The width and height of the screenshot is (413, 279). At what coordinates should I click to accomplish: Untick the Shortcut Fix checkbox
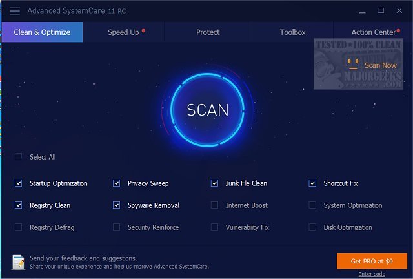pyautogui.click(x=312, y=183)
